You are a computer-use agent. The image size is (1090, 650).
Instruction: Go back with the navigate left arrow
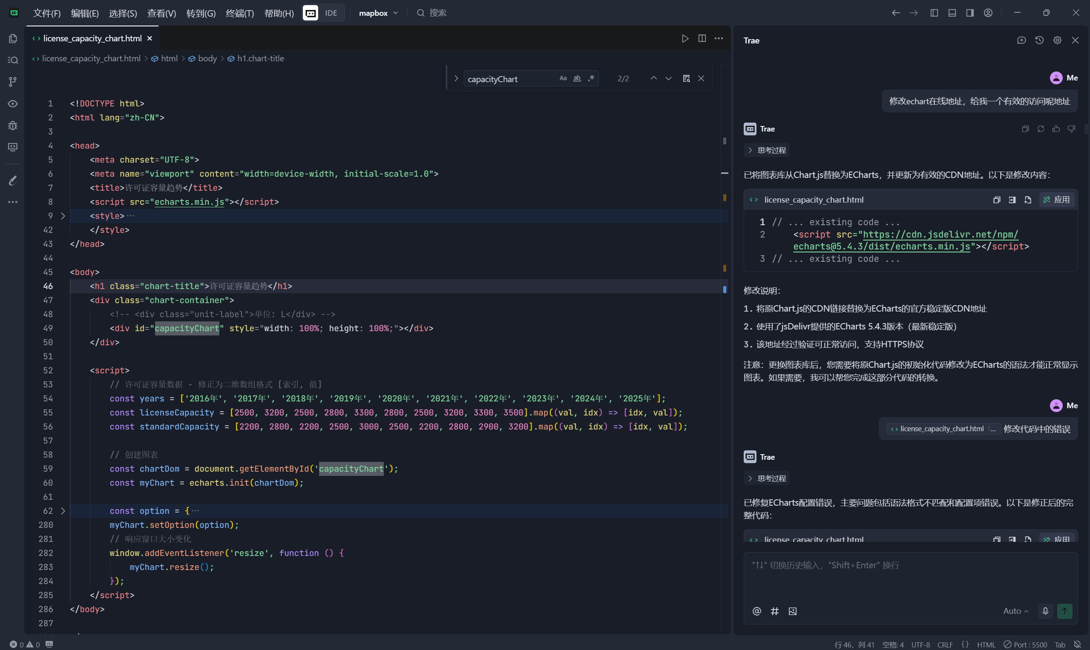(x=895, y=13)
